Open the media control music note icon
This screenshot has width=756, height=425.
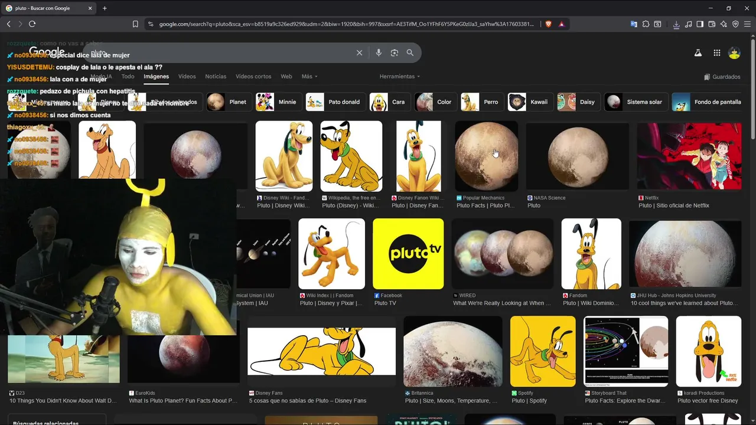pos(688,24)
